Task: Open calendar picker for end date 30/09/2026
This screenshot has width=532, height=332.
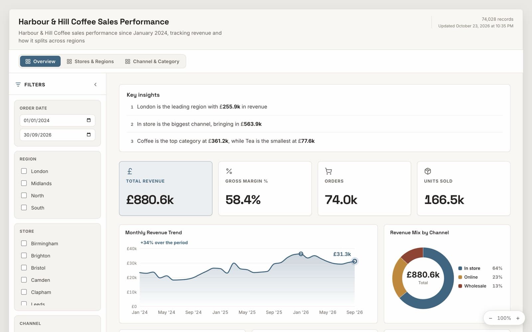Action: click(x=89, y=134)
